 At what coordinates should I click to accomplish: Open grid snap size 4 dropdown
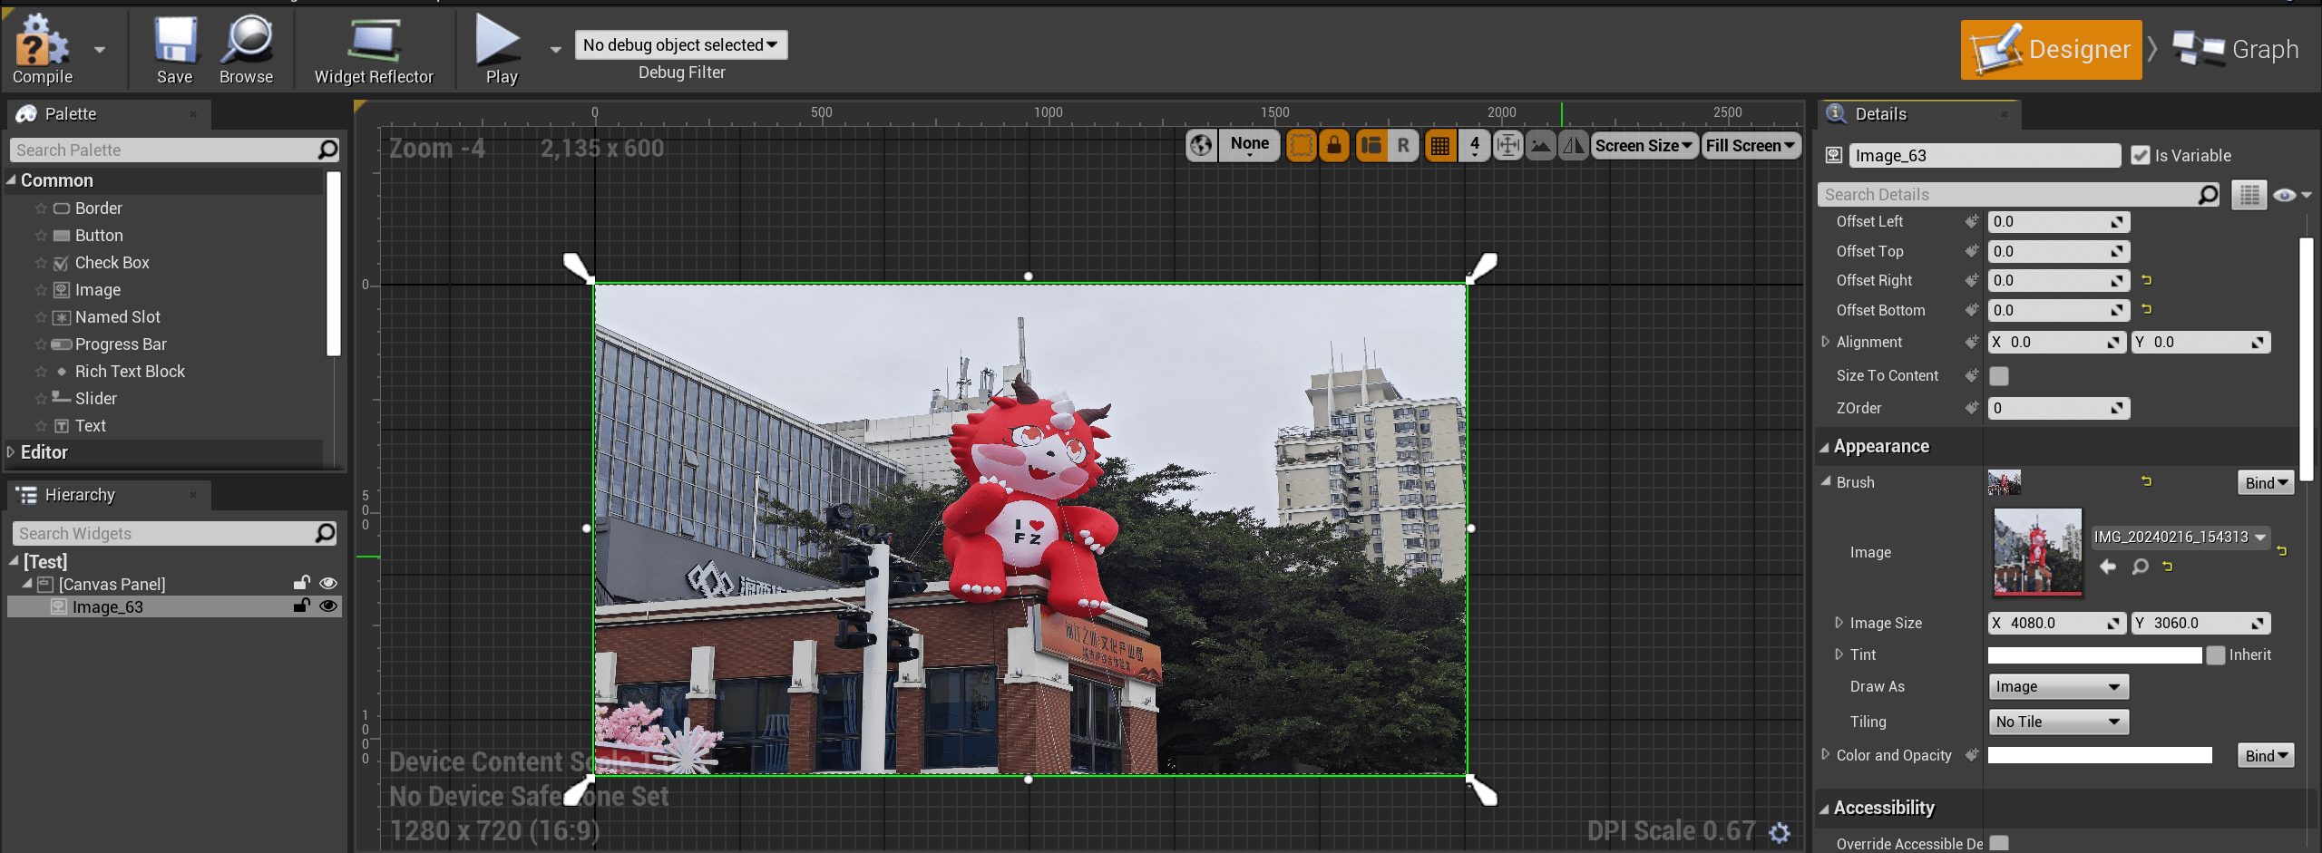click(x=1475, y=145)
